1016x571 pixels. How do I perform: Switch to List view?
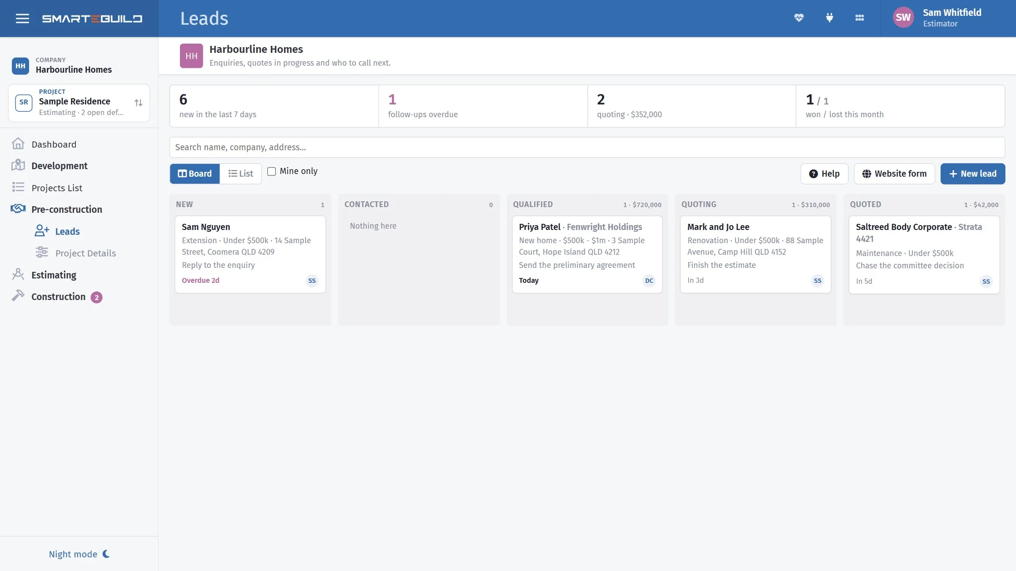coord(241,174)
